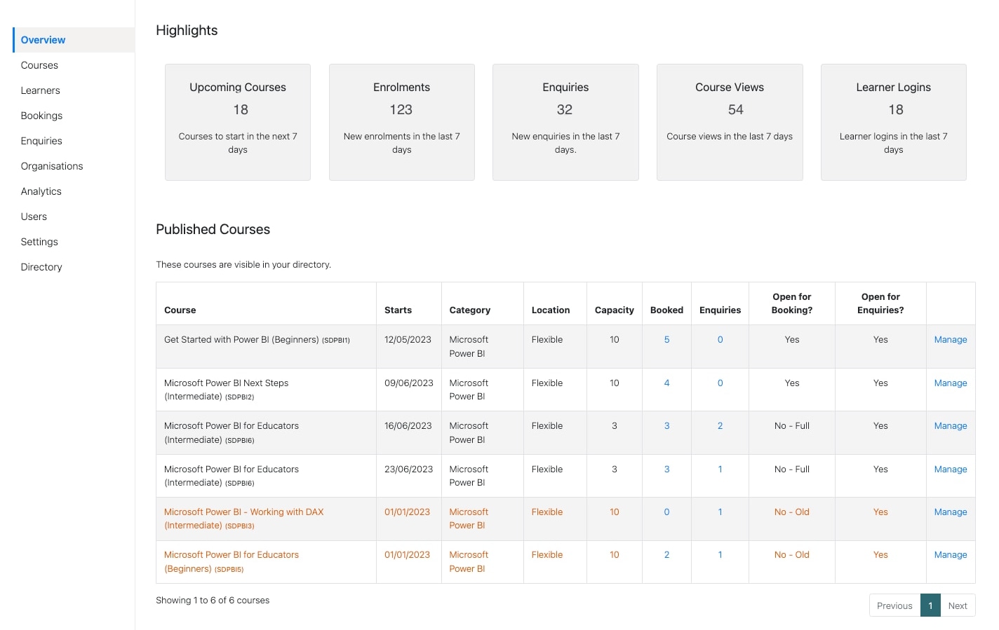The image size is (999, 630).
Task: Open the Directory section
Action: tap(41, 267)
